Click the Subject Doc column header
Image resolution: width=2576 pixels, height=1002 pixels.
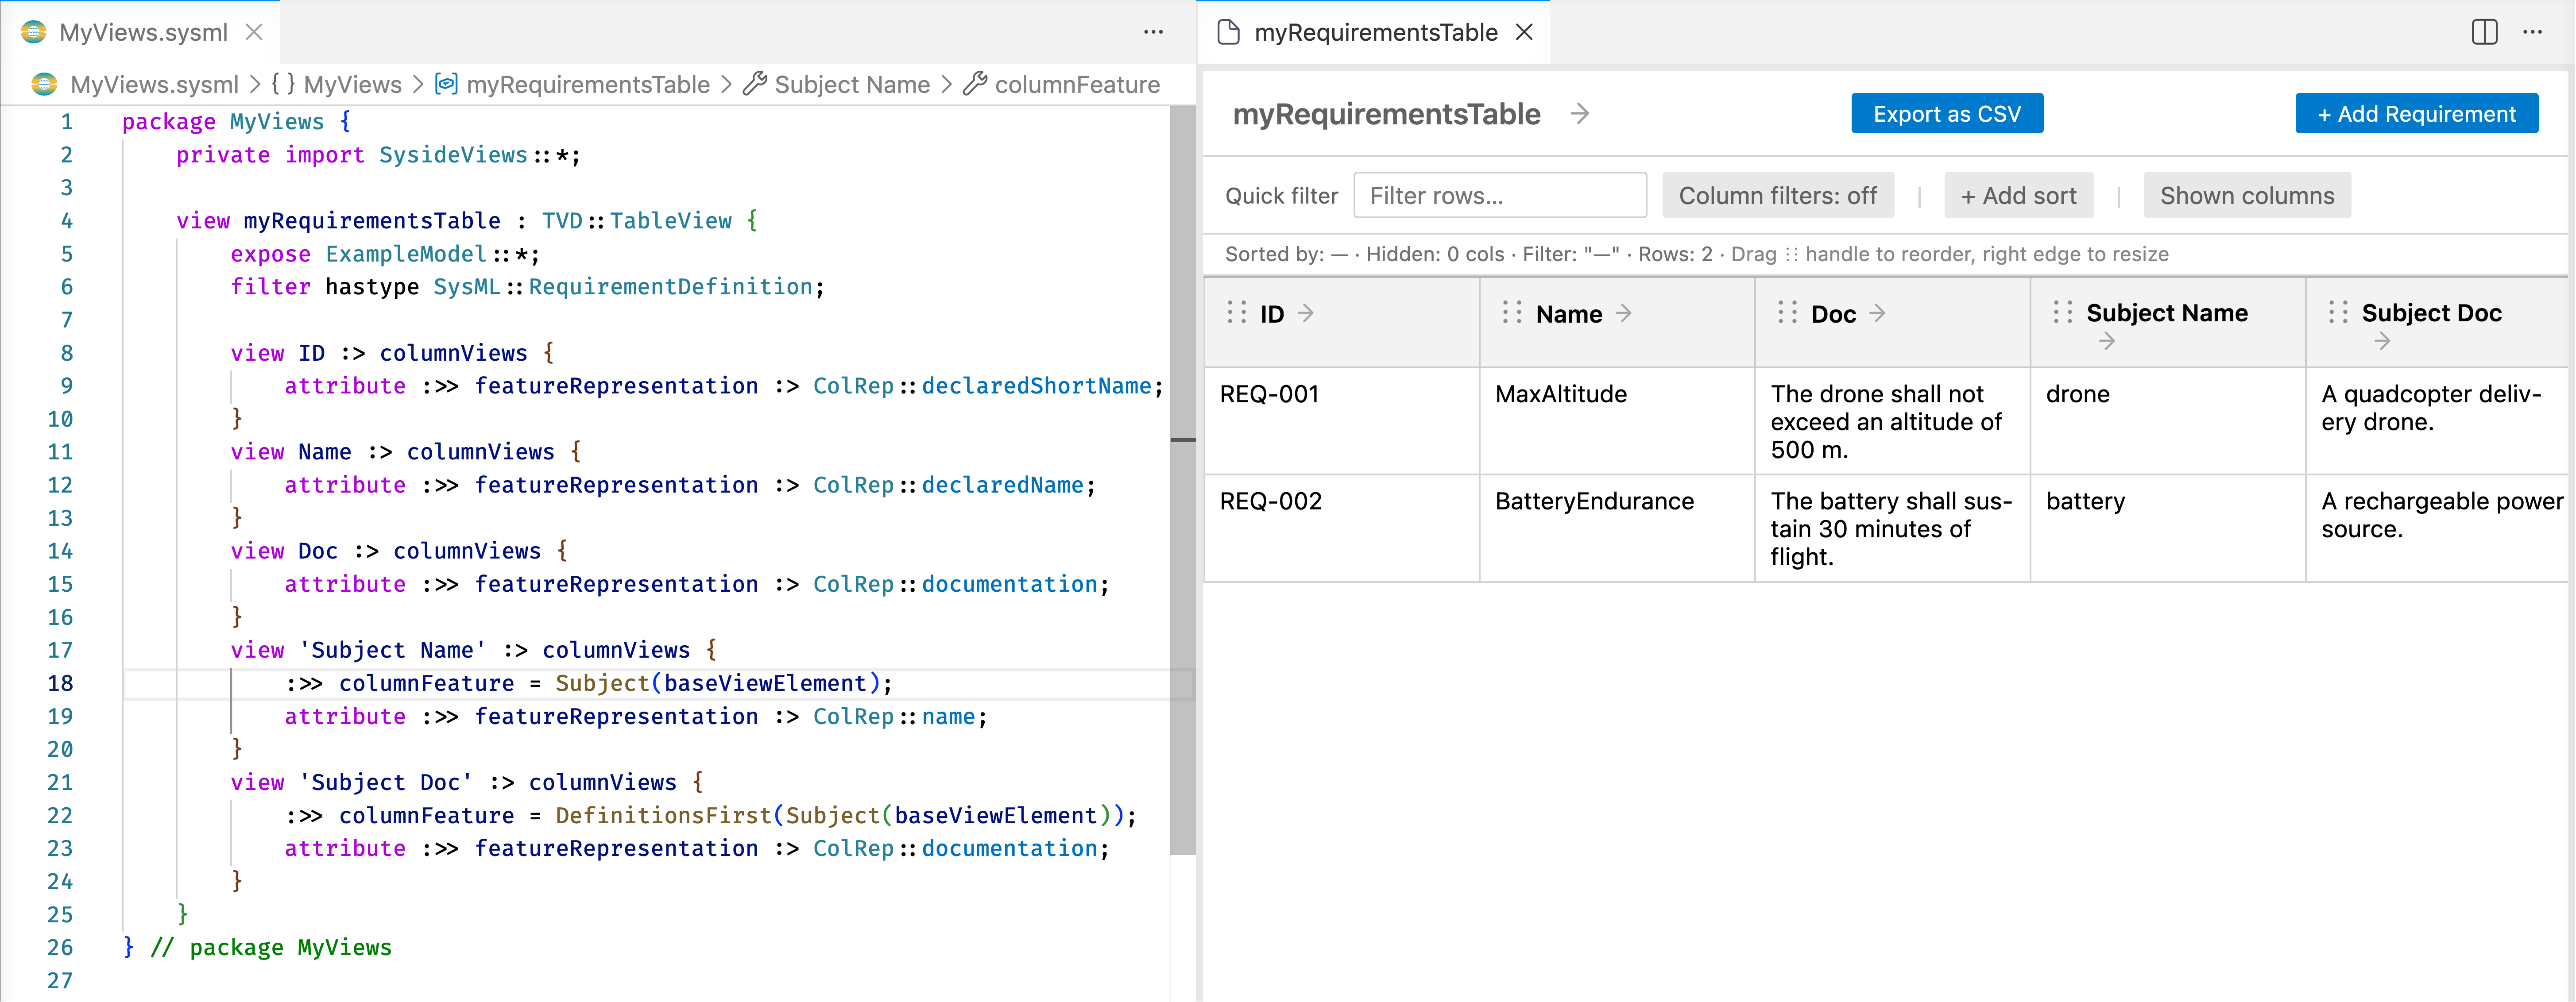[2437, 322]
